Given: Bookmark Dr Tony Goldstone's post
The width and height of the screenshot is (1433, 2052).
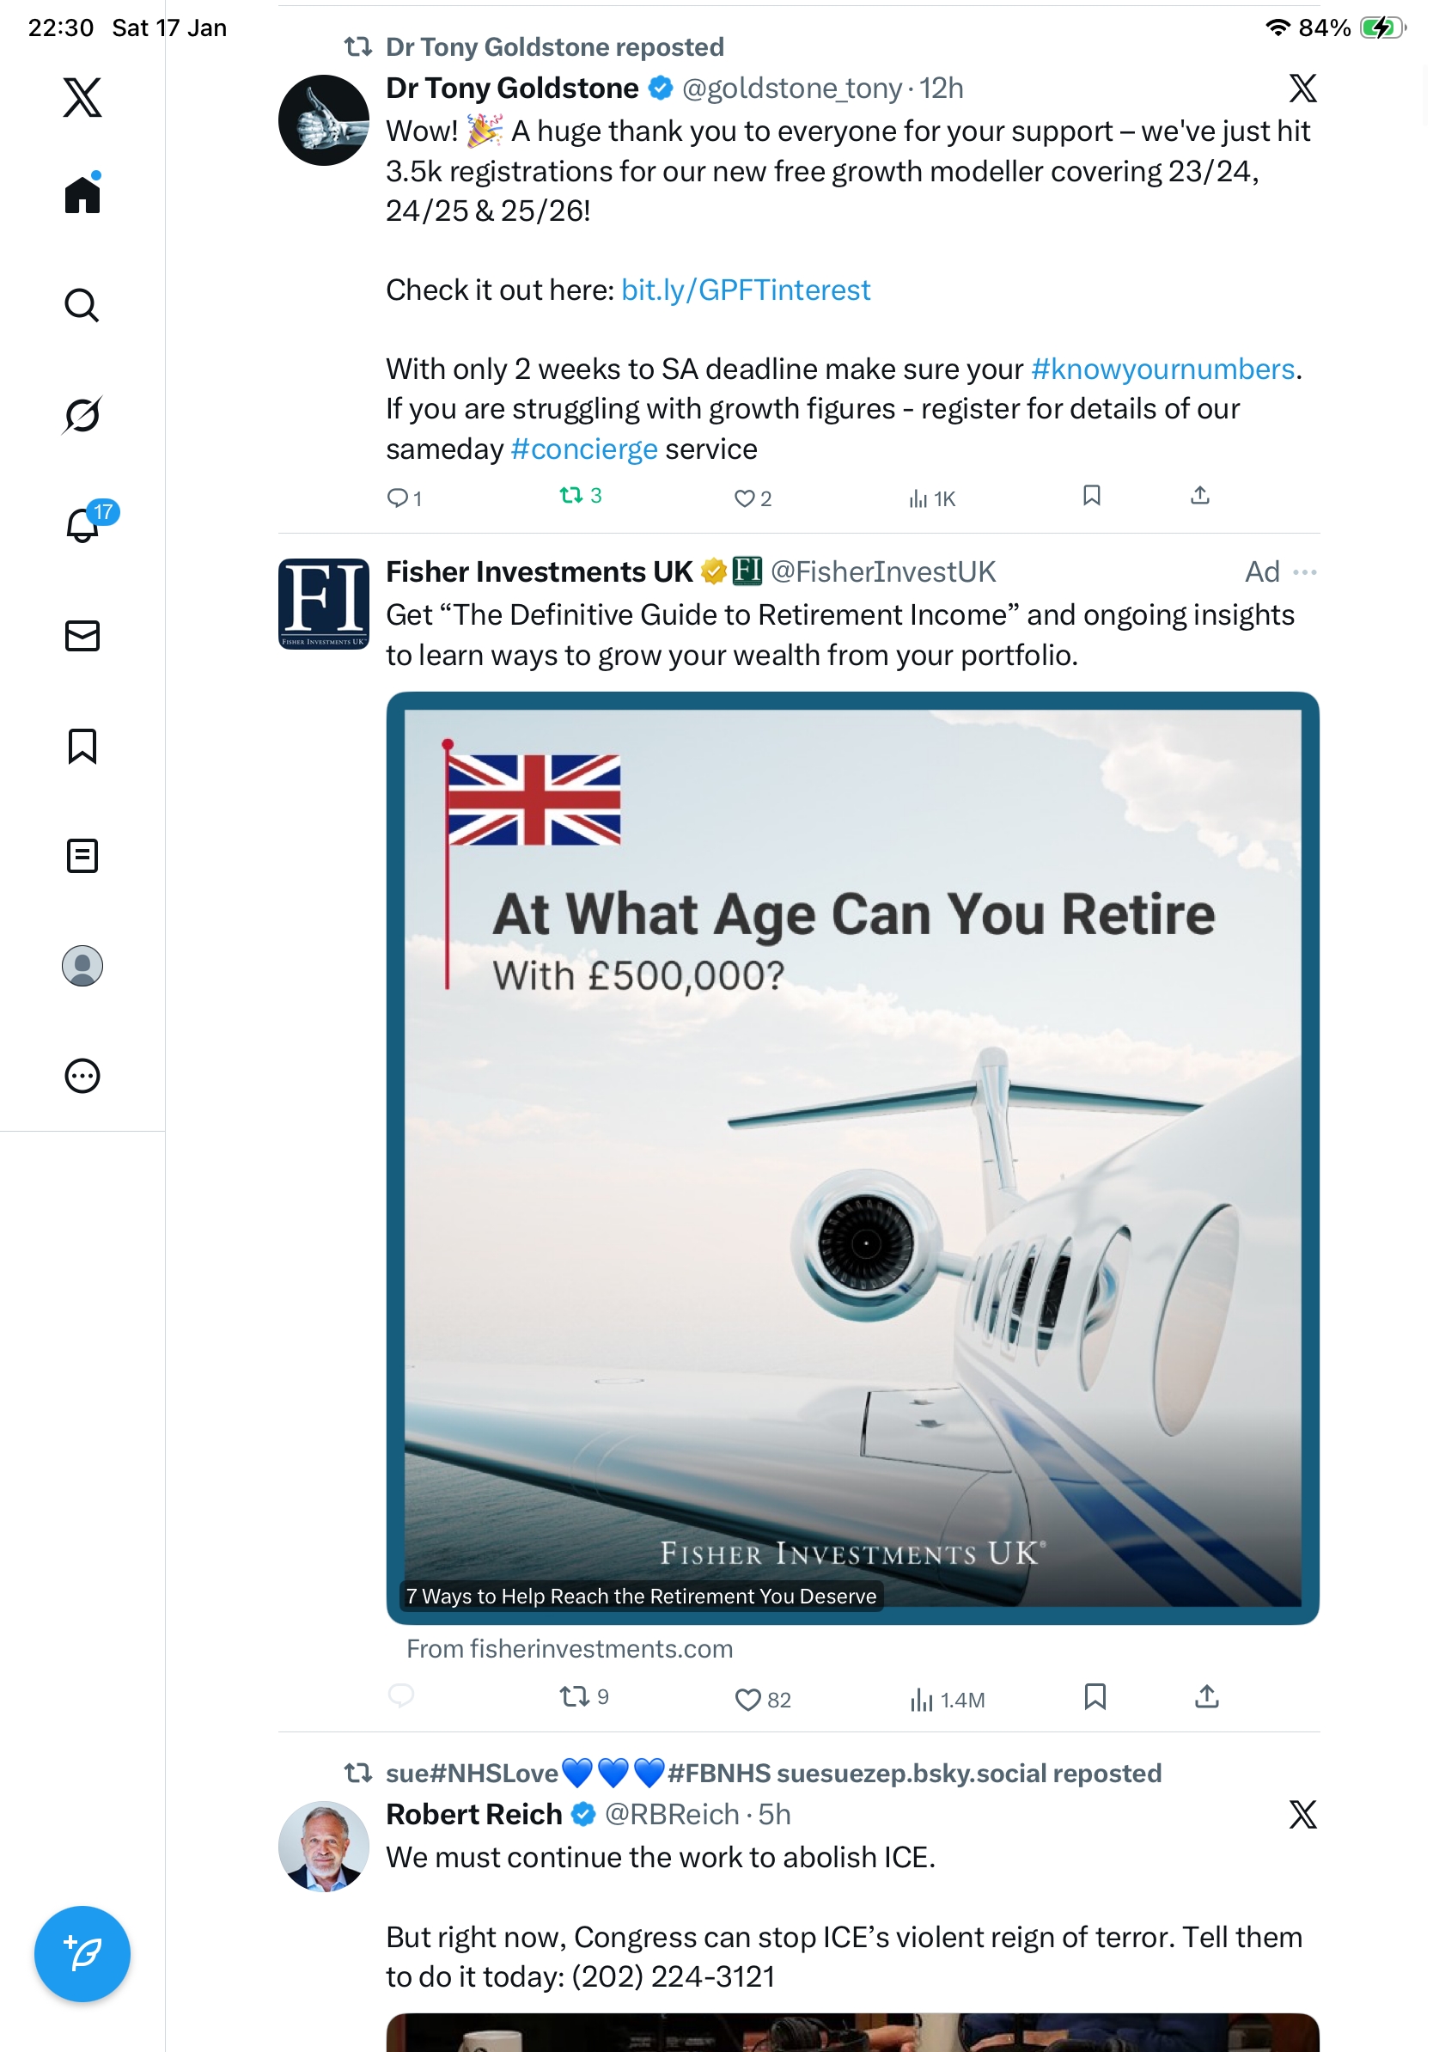Looking at the screenshot, I should (1091, 495).
